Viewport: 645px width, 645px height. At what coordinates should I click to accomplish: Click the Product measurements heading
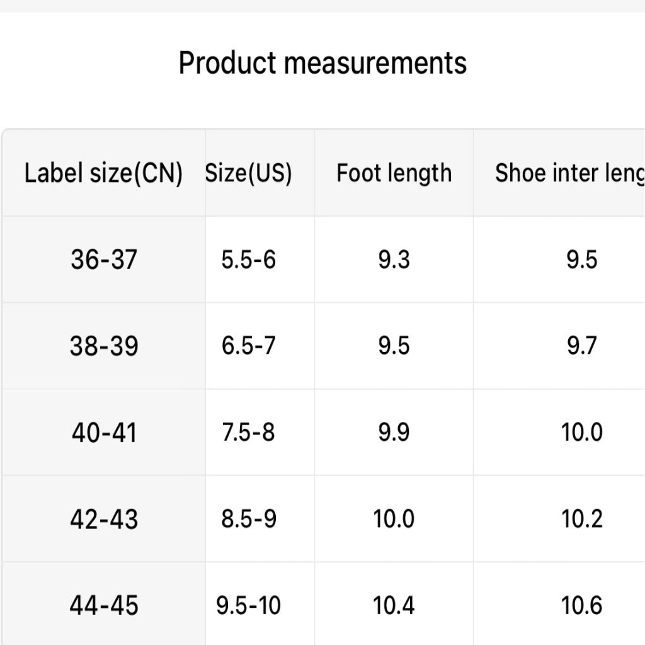[322, 63]
